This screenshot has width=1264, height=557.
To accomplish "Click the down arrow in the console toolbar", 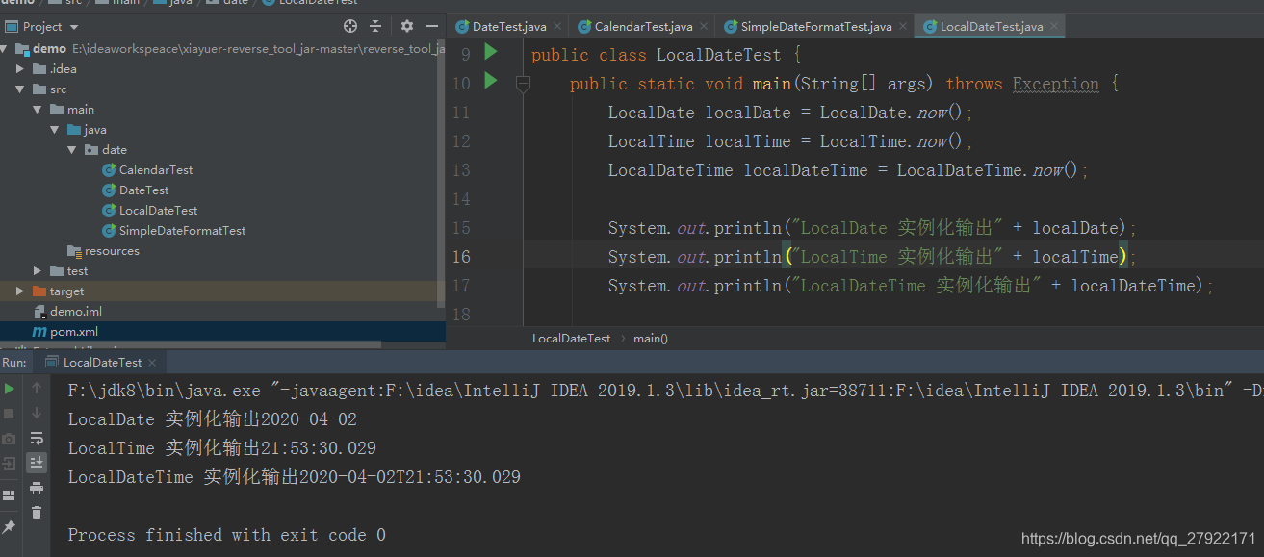I will click(37, 414).
